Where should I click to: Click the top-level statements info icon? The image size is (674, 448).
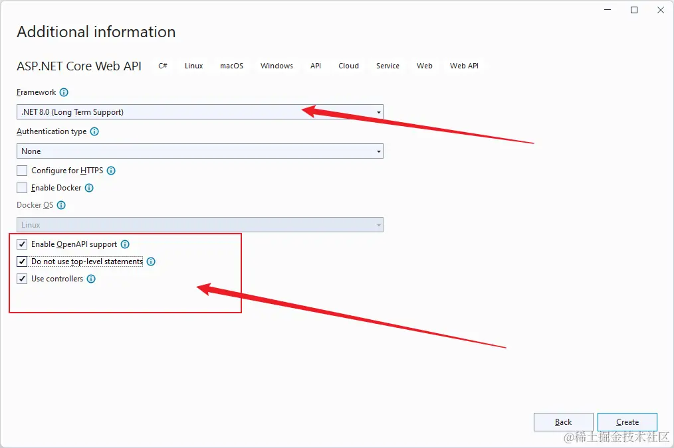(151, 261)
